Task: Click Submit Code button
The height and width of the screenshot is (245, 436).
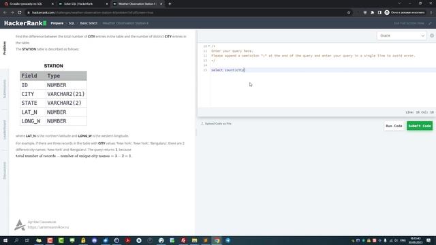Action: [420, 126]
